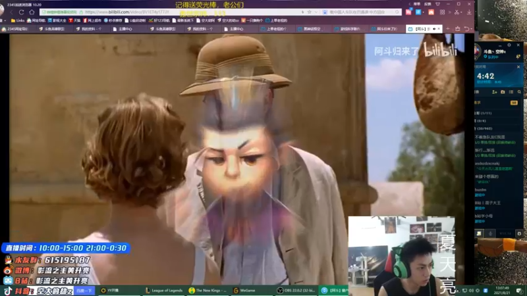Image resolution: width=527 pixels, height=296 pixels.
Task: Open the browser downloads icon
Action: [469, 12]
